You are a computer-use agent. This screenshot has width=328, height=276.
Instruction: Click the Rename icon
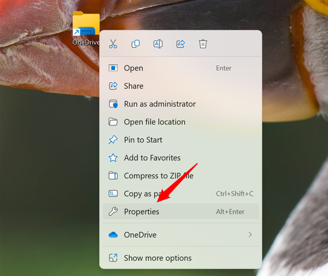(x=158, y=44)
